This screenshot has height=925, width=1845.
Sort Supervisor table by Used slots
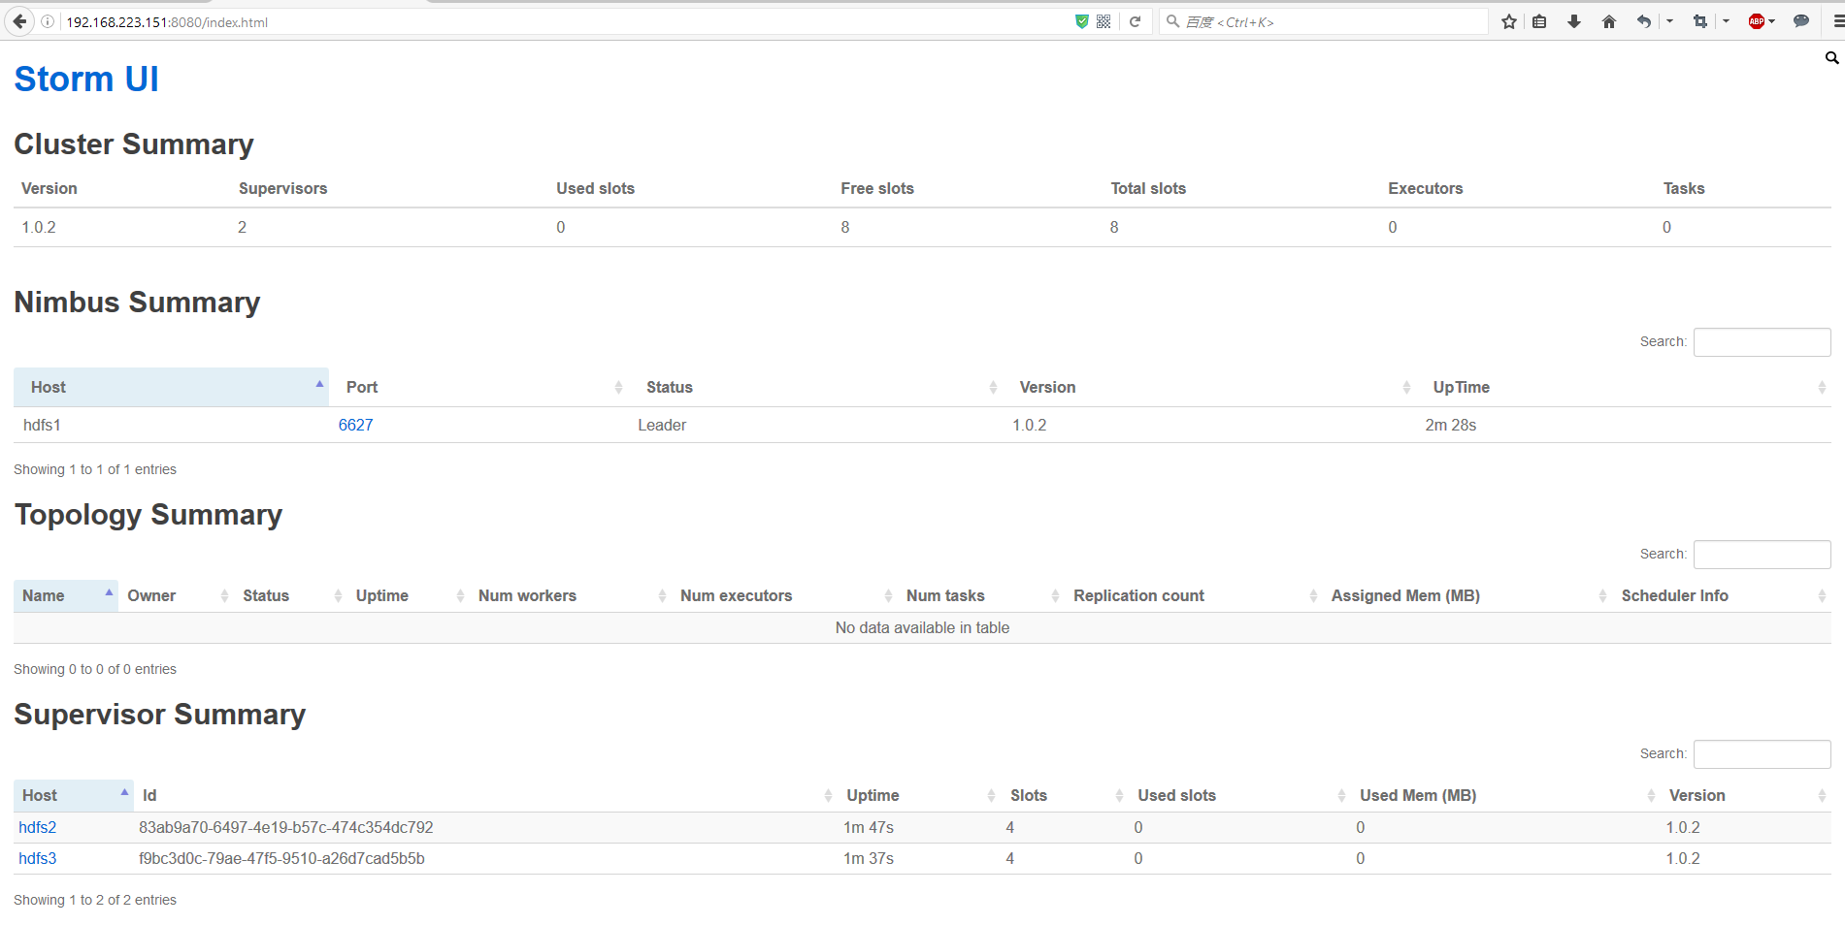(1239, 795)
